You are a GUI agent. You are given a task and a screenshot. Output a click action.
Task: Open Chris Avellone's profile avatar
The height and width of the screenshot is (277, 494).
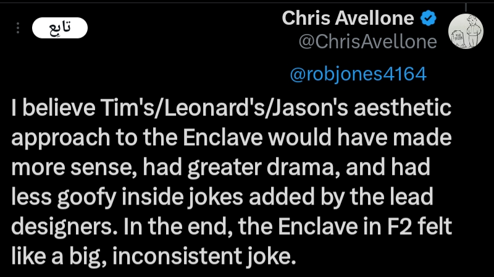point(466,31)
